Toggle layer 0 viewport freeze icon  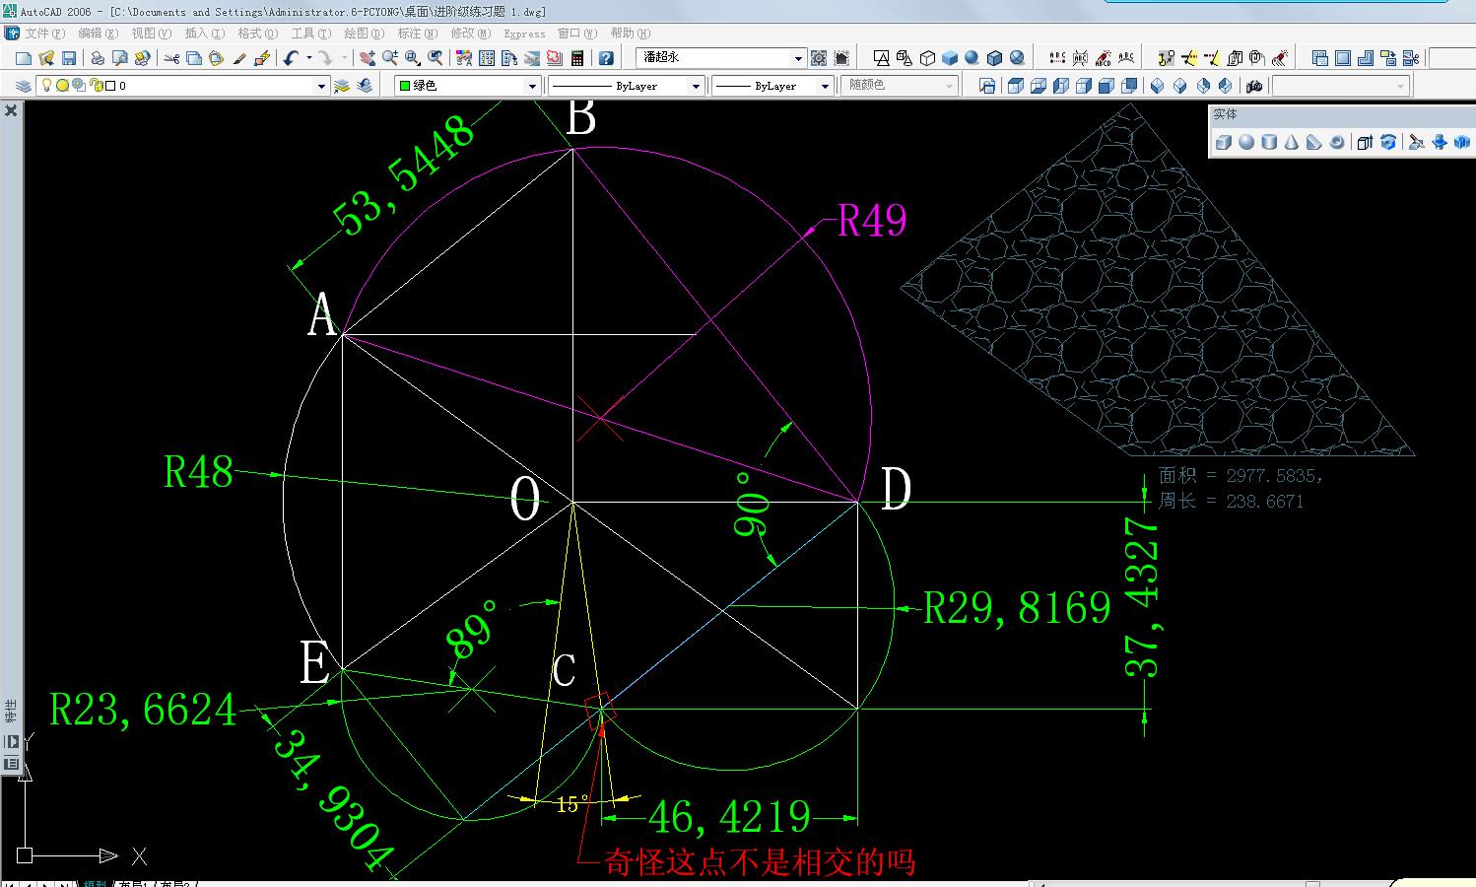80,86
